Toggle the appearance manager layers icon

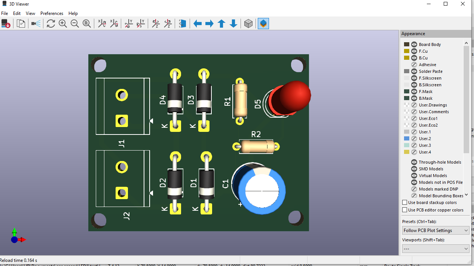pos(263,24)
